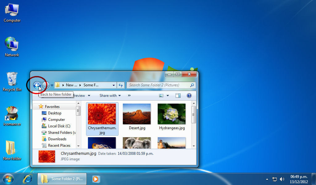Click the magnifier icon in the search box
This screenshot has width=316, height=185.
192,85
